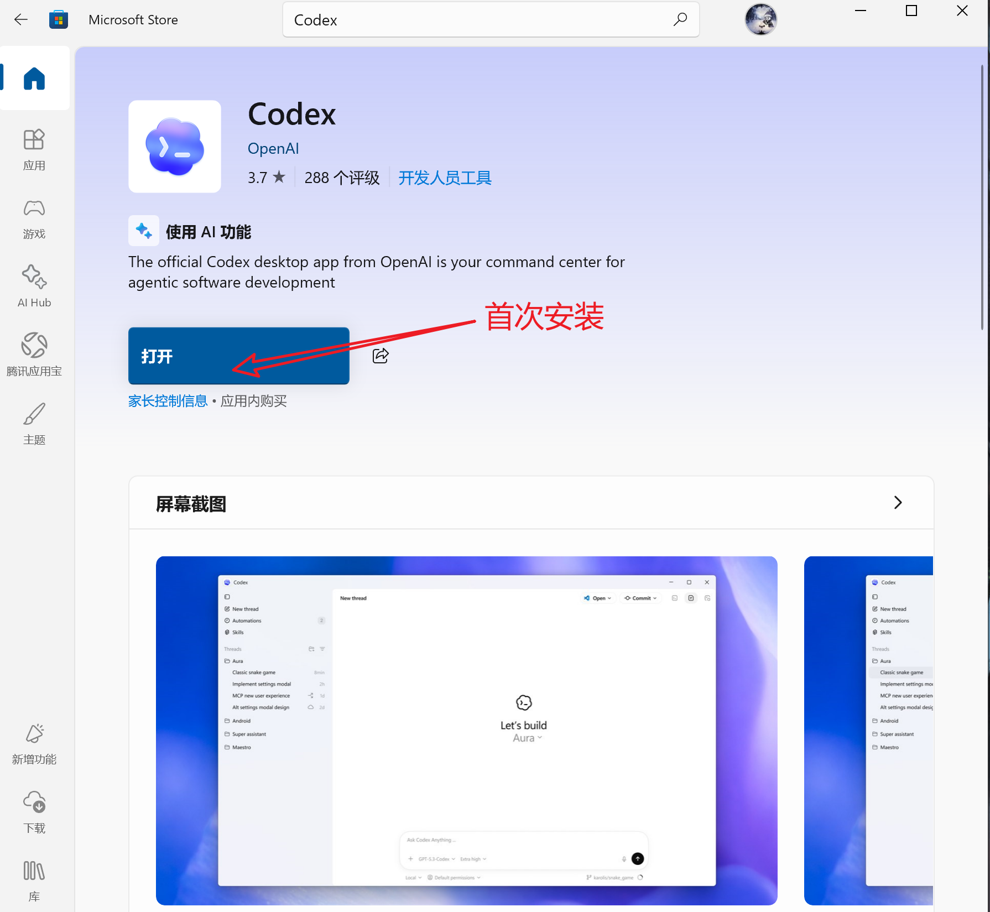The height and width of the screenshot is (912, 990).
Task: Open 新增功能 (What's new)
Action: [34, 744]
